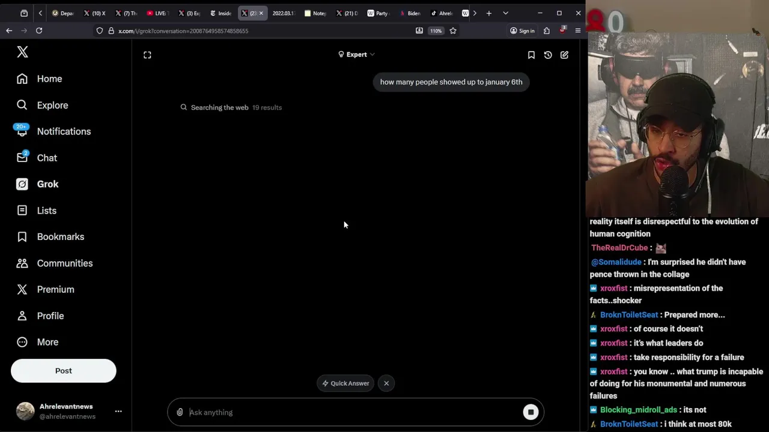This screenshot has width=769, height=432.
Task: Open the Expert mode dropdown
Action: click(x=356, y=55)
